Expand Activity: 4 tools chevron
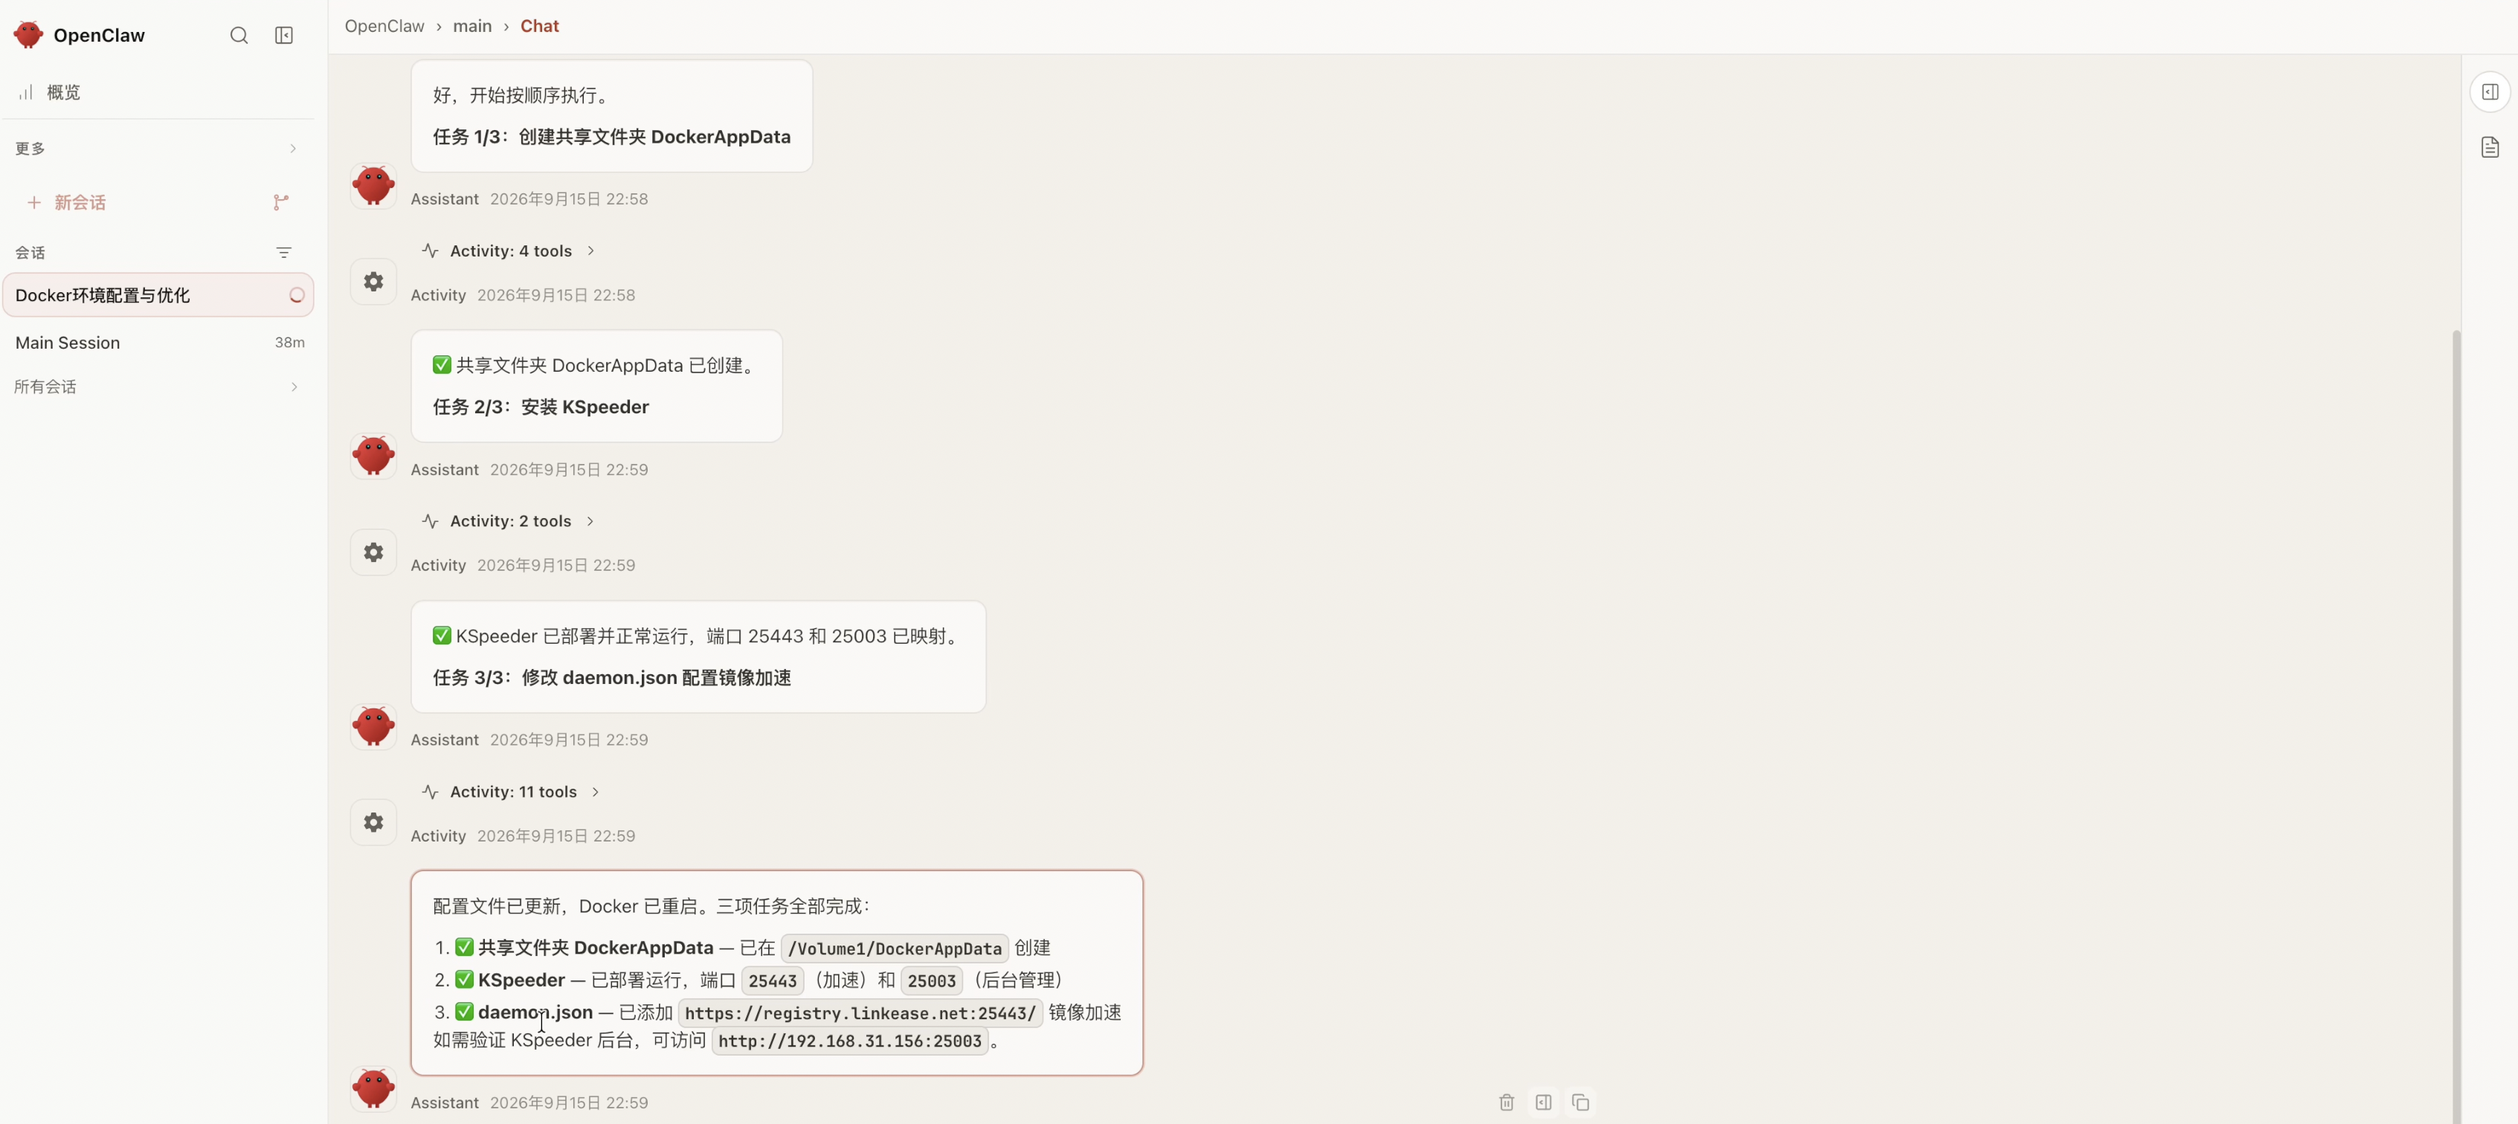Viewport: 2518px width, 1124px height. click(x=590, y=251)
